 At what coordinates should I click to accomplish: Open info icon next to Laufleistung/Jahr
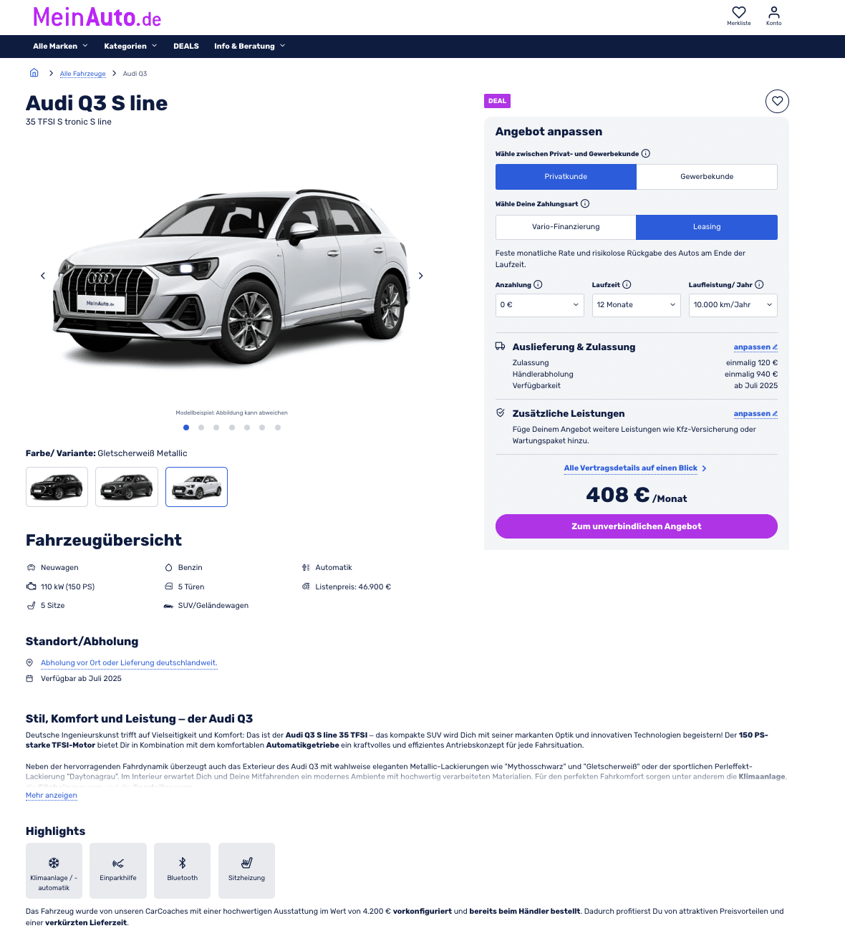[x=759, y=284]
